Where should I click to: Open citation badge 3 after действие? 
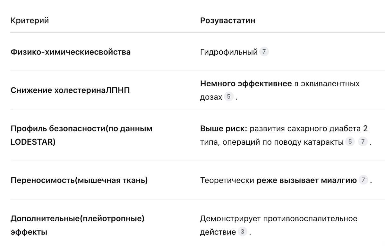242,232
